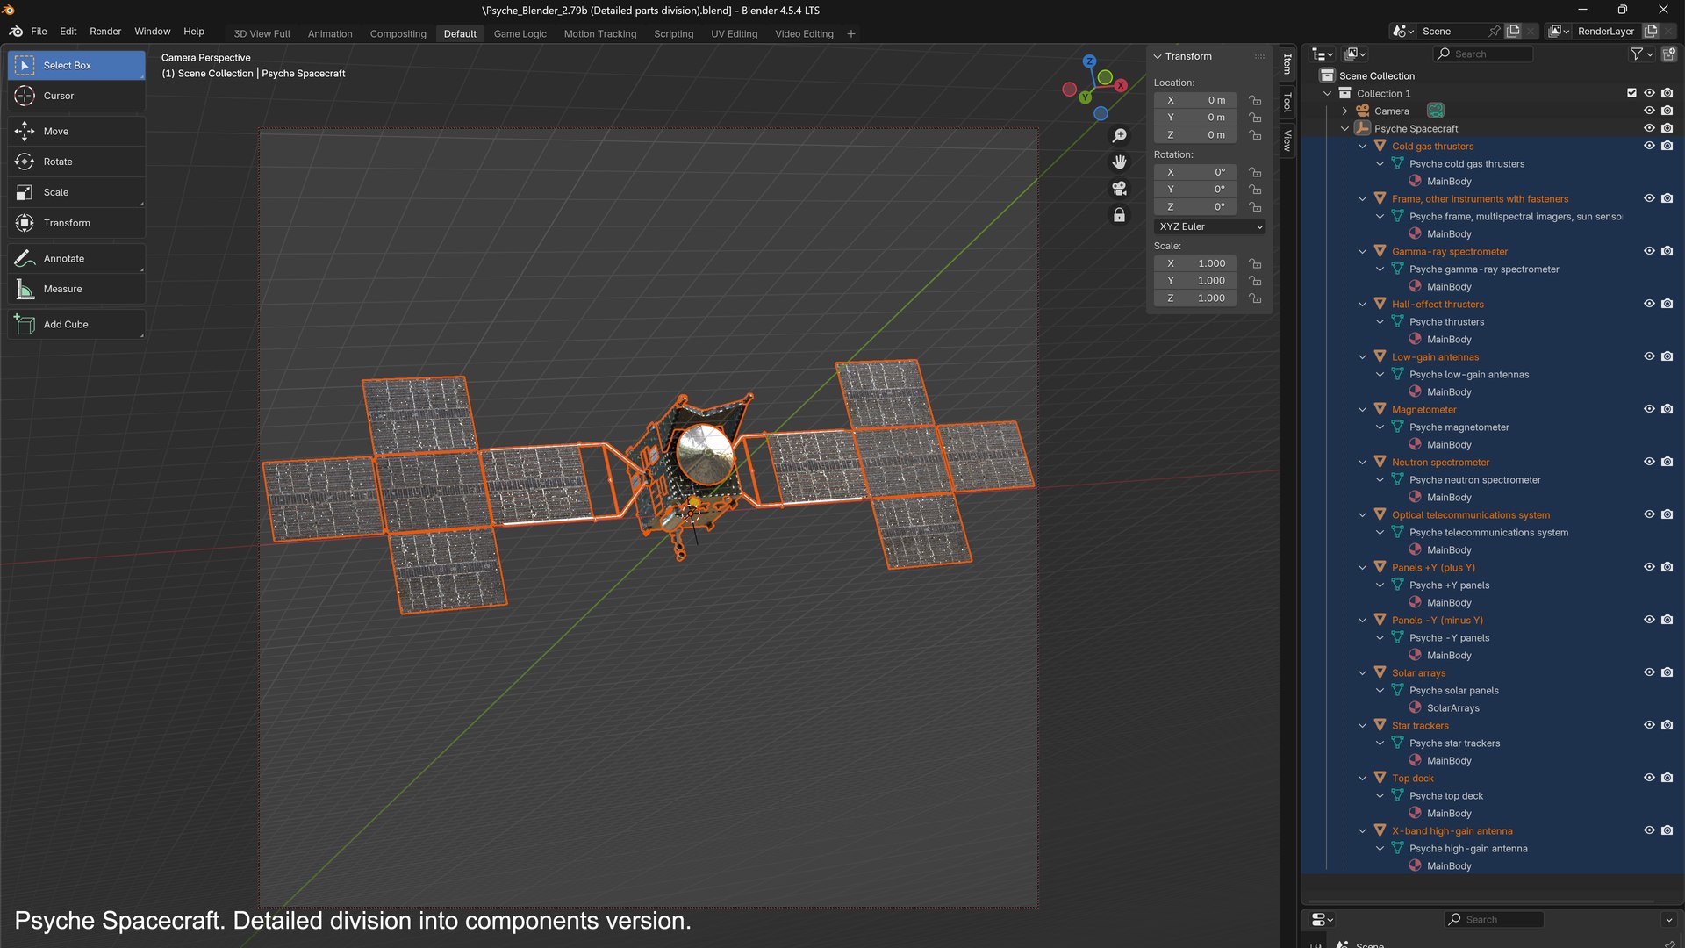Open the File menu
The width and height of the screenshot is (1685, 948).
pos(39,32)
